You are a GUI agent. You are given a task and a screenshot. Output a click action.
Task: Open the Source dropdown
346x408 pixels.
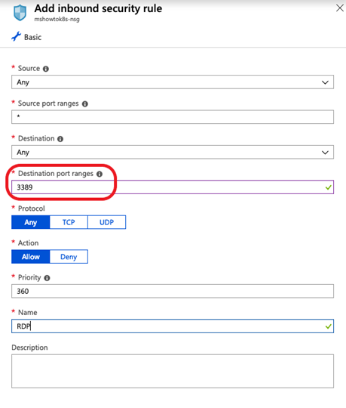[x=173, y=82]
